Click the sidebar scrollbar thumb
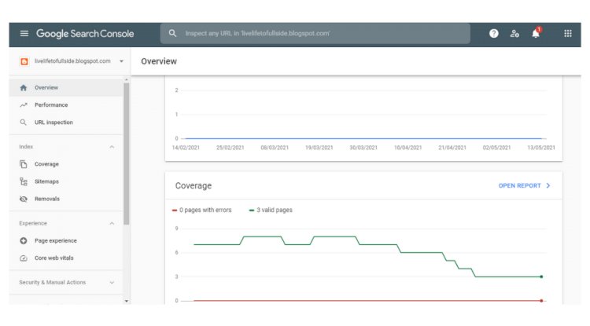 coord(127,154)
